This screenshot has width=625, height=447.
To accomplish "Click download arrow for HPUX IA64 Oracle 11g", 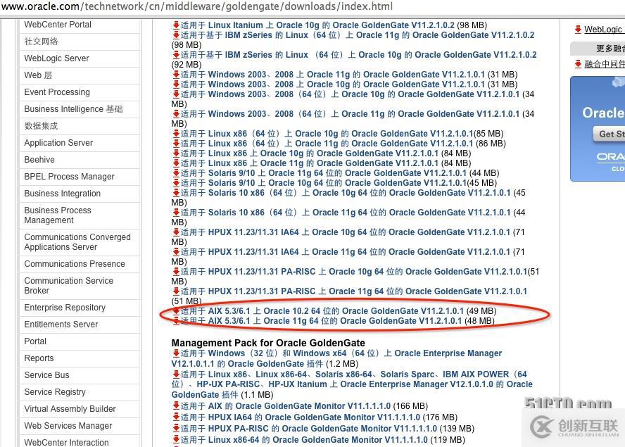I will pos(176,251).
